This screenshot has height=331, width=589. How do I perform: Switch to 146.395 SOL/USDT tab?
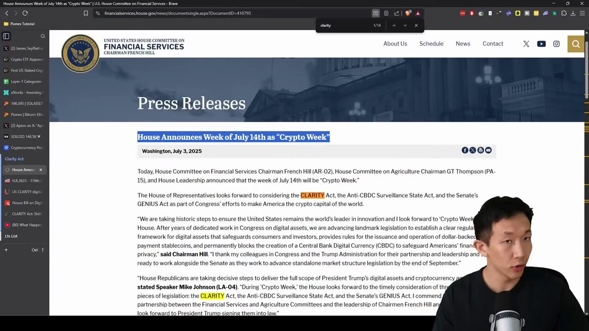(24, 103)
